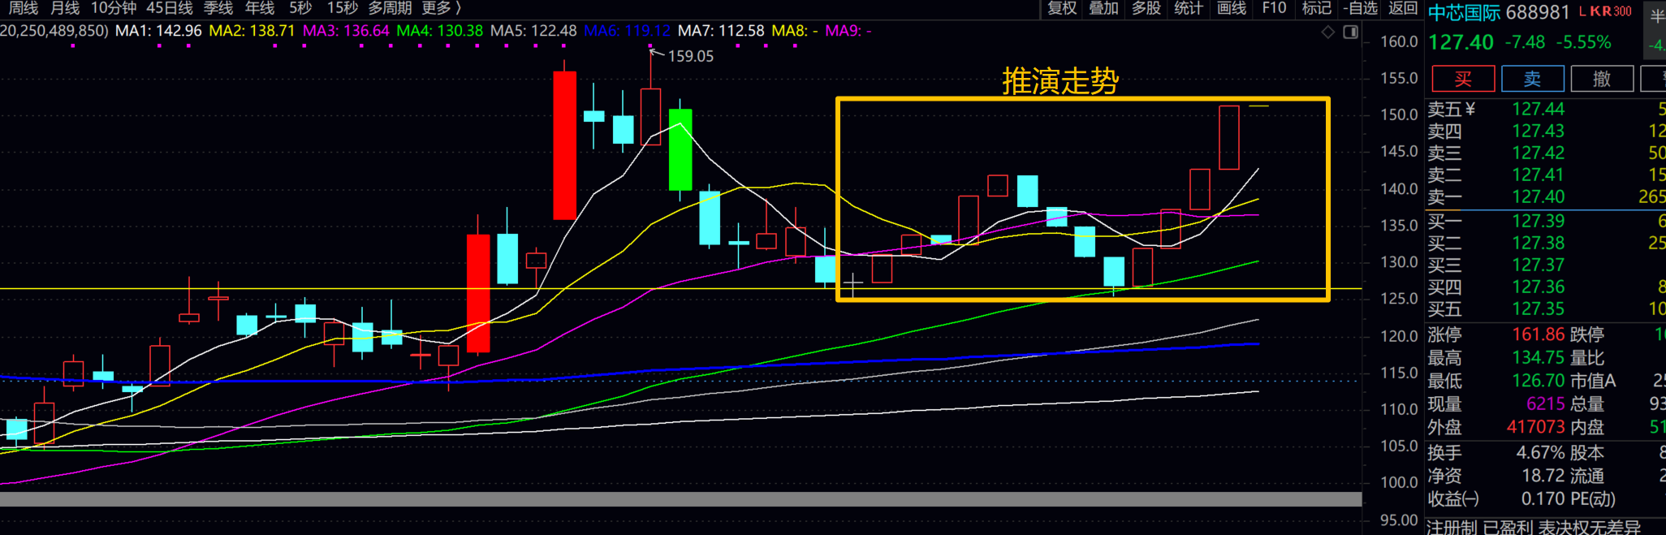The height and width of the screenshot is (535, 1666).
Task: Open the 统计 statistics tool
Action: click(1189, 8)
